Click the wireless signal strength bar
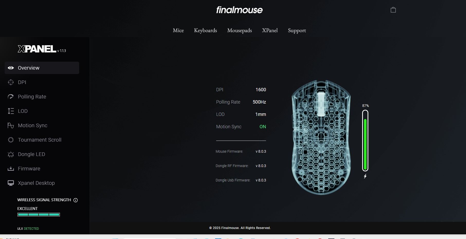466x239 pixels. tap(39, 215)
